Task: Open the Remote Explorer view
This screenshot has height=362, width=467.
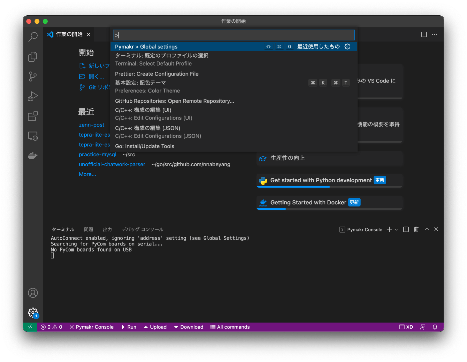Action: point(33,136)
